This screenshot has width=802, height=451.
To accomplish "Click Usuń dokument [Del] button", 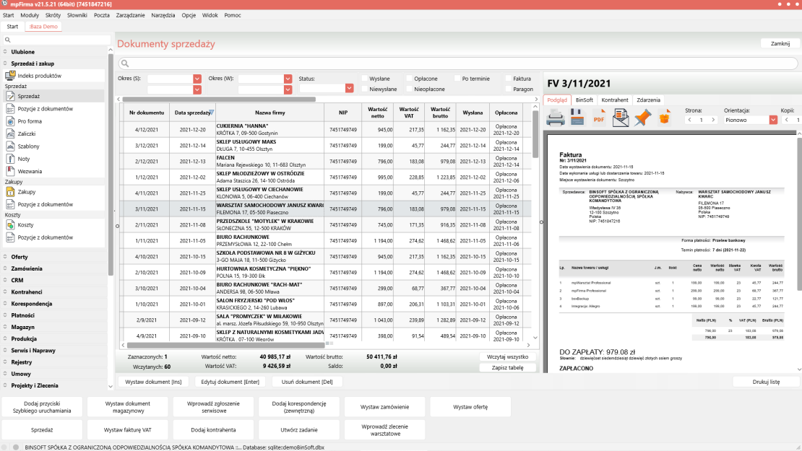I will pyautogui.click(x=307, y=382).
